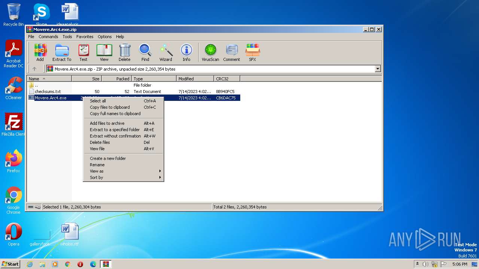Viewport: 479px width, 269px height.
Task: Open the archive Info icon
Action: [x=186, y=52]
